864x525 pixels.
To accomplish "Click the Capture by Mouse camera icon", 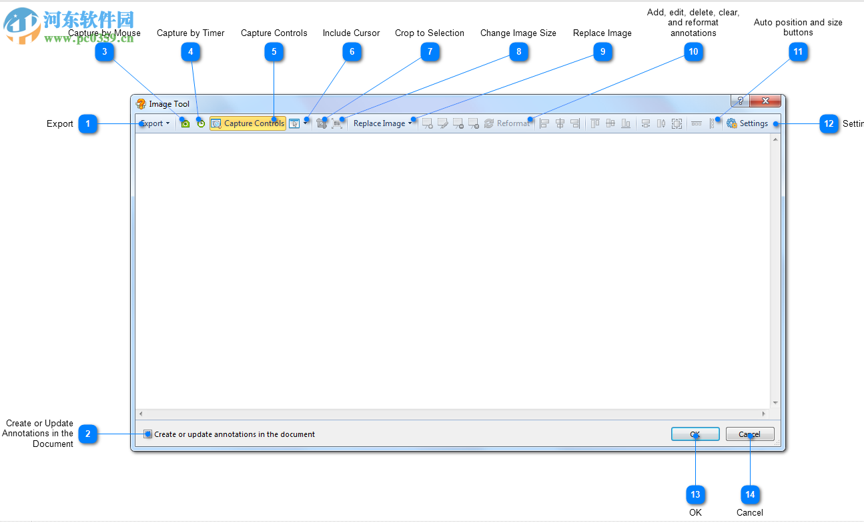I will 185,123.
